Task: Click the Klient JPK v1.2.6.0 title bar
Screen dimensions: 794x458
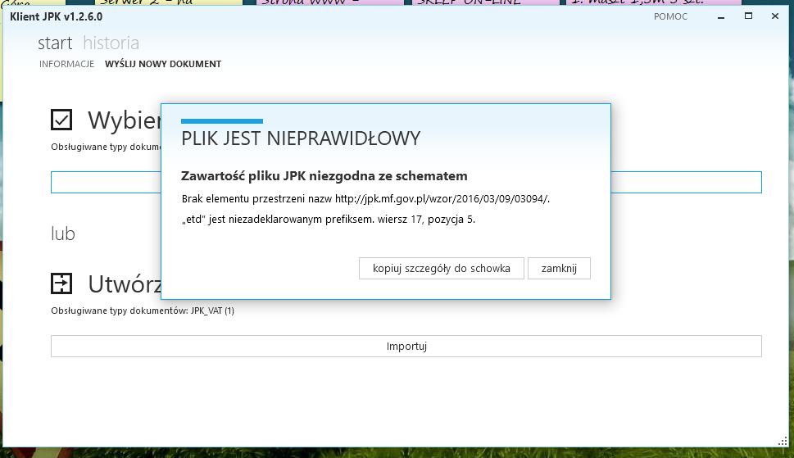Action: coord(328,16)
